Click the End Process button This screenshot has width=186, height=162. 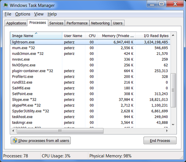tap(160, 140)
